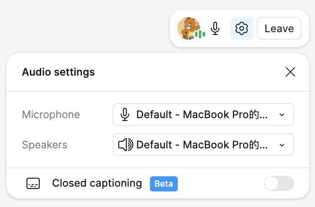Image resolution: width=315 pixels, height=207 pixels.
Task: Open the Microphone device dropdown
Action: click(203, 114)
